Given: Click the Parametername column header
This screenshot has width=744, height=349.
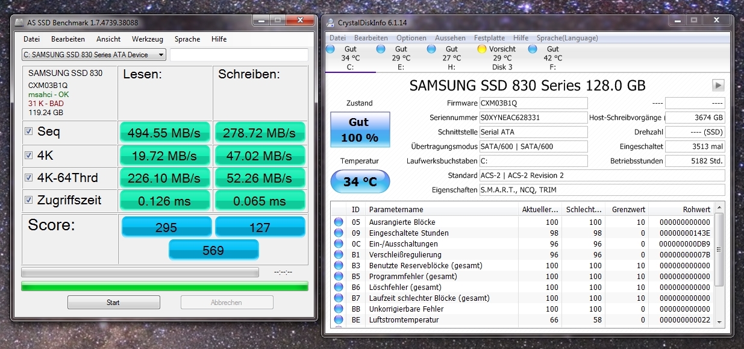Looking at the screenshot, I should pyautogui.click(x=442, y=209).
